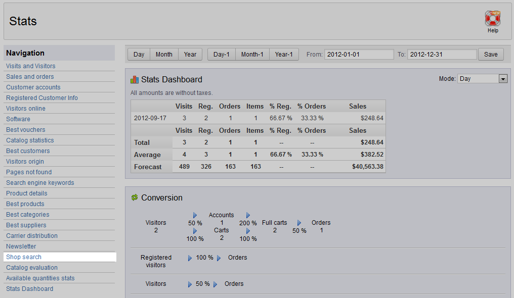Open Available quantities stats
This screenshot has height=298, width=514.
click(40, 278)
